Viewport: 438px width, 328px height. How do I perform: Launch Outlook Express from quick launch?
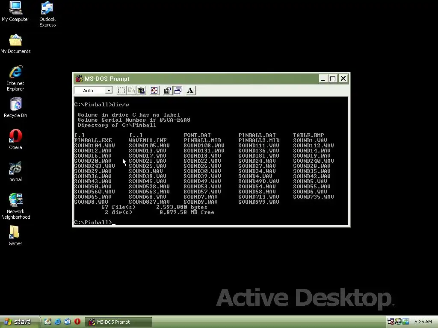tap(67, 322)
